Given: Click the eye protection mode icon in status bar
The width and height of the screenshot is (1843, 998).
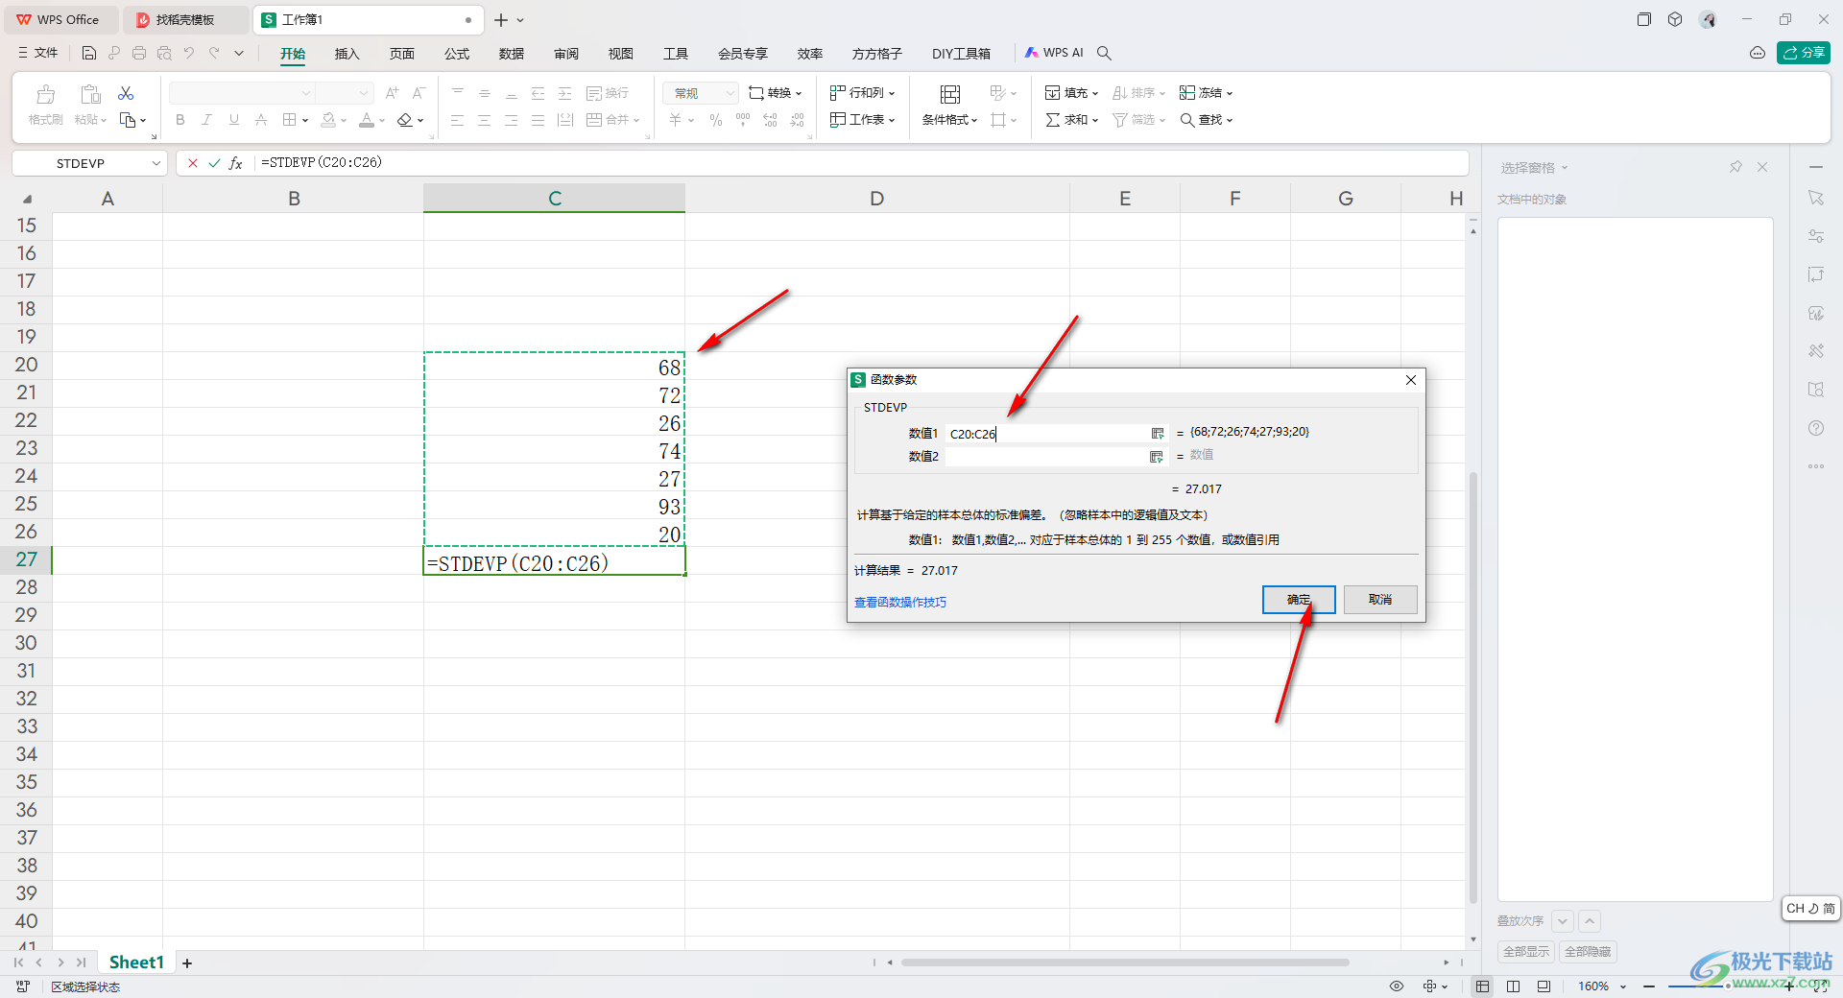Looking at the screenshot, I should pos(1397,986).
